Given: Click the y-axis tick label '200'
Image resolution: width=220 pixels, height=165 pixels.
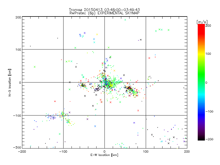Looking at the screenshot, I should [x=18, y=17].
